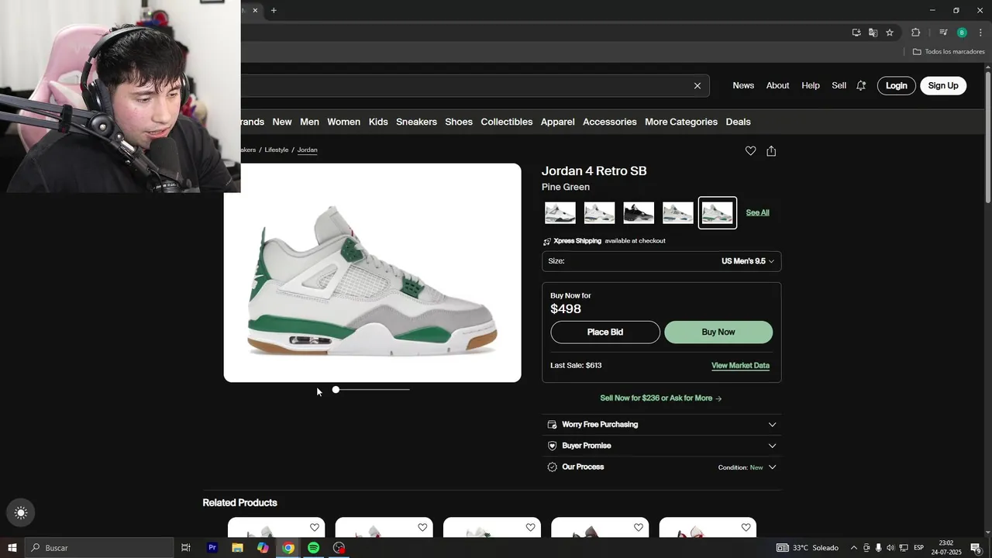
Task: Close the current browser tab
Action: 255,10
